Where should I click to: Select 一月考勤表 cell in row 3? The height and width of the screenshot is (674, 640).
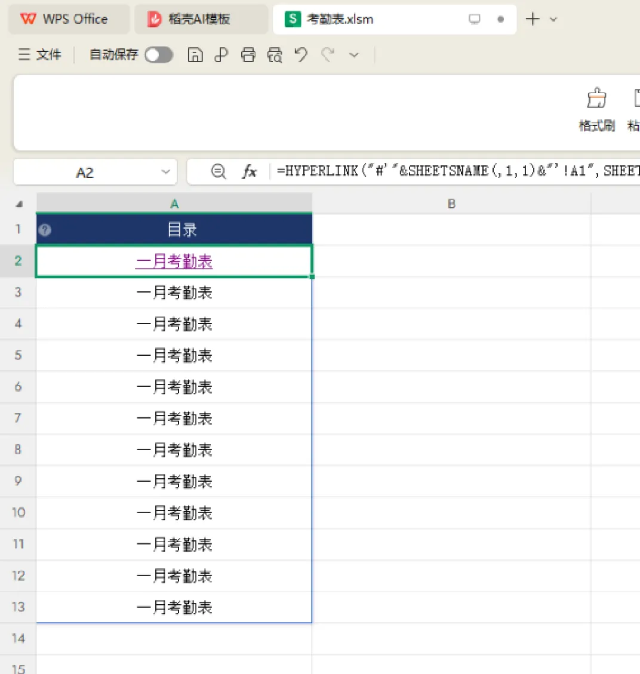174,293
